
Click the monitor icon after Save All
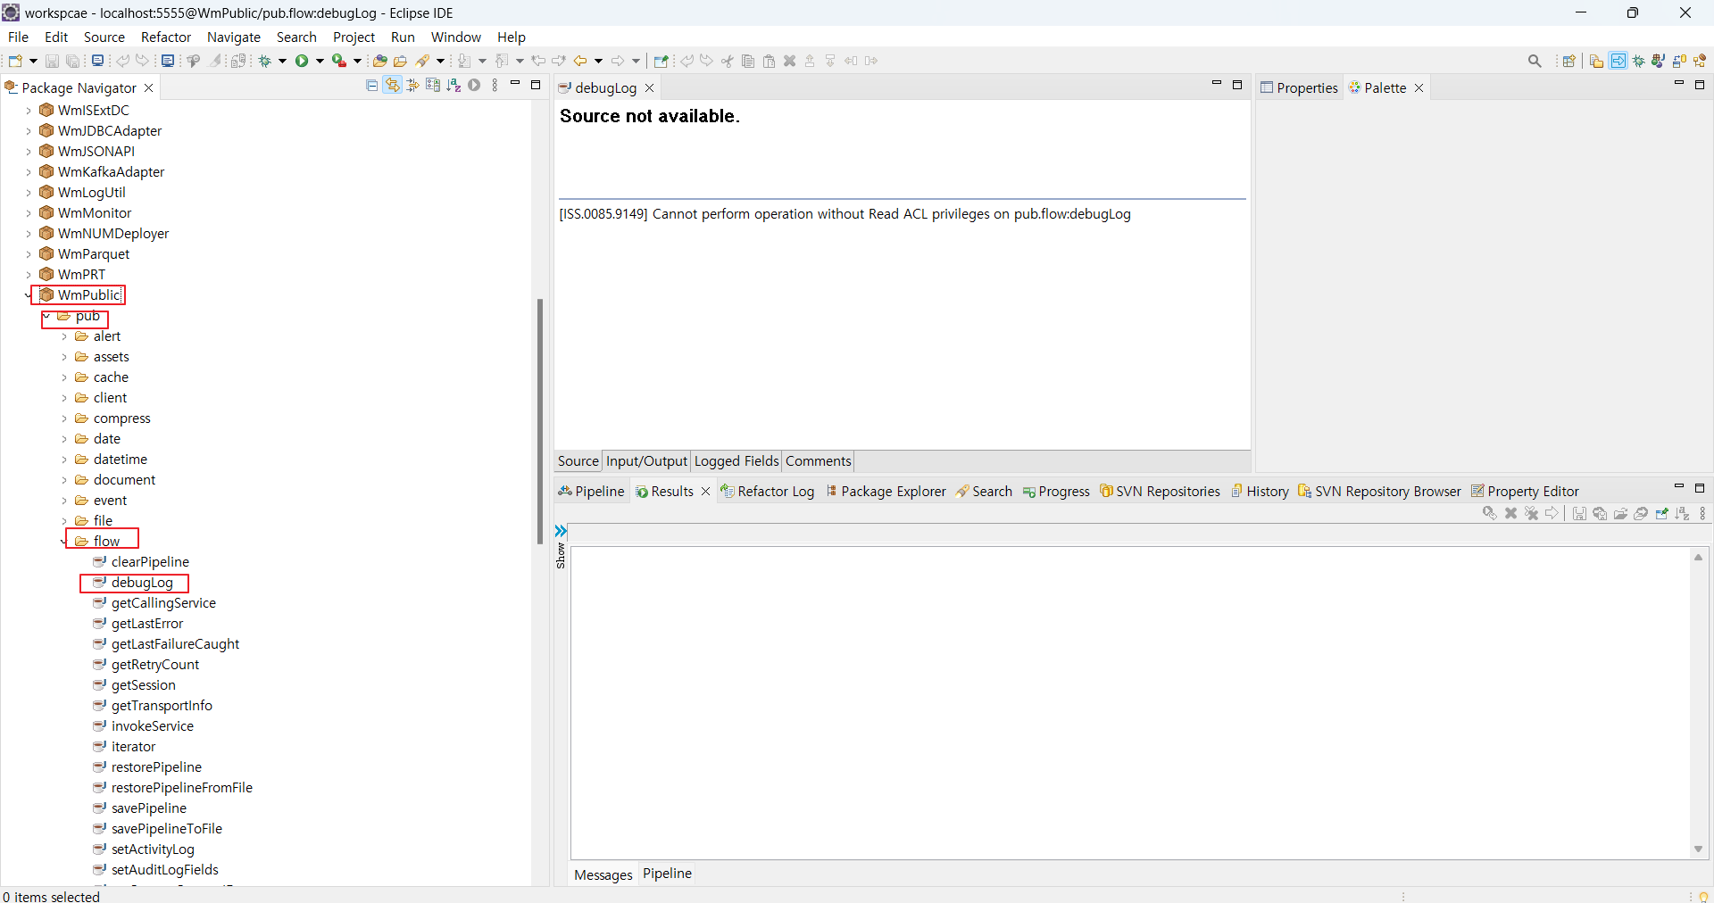pyautogui.click(x=97, y=61)
